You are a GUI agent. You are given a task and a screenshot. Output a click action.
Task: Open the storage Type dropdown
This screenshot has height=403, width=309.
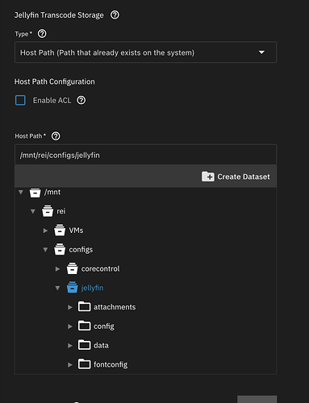[145, 52]
